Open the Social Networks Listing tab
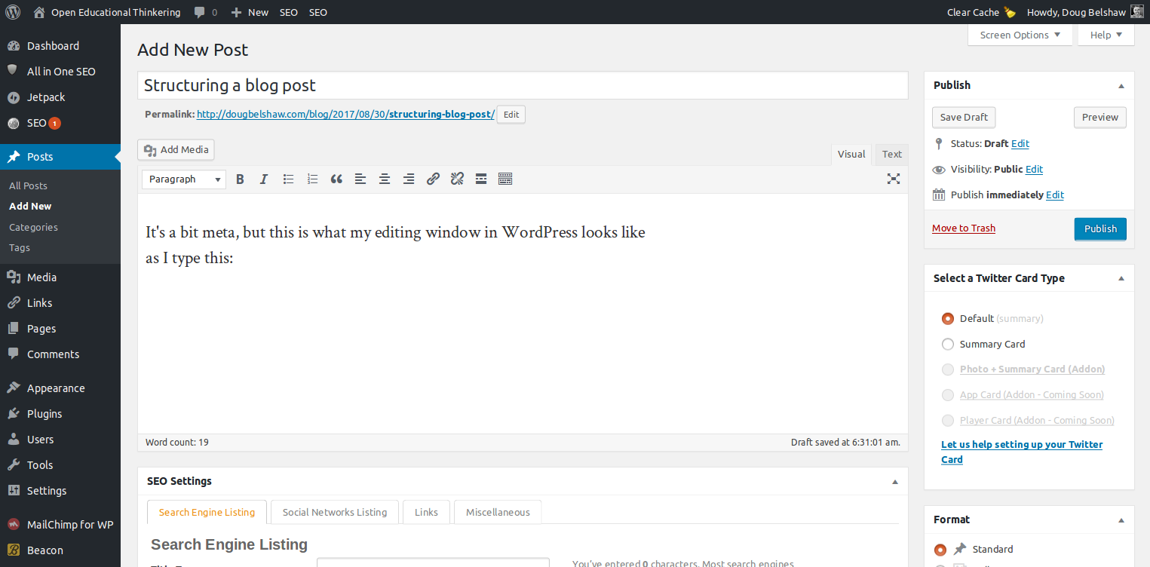Image resolution: width=1150 pixels, height=567 pixels. [334, 512]
